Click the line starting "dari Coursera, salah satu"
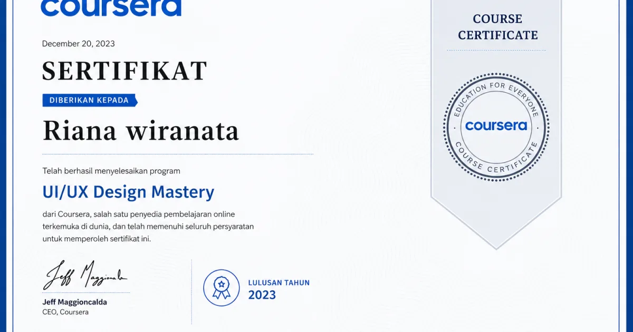The image size is (633, 332). pyautogui.click(x=139, y=214)
